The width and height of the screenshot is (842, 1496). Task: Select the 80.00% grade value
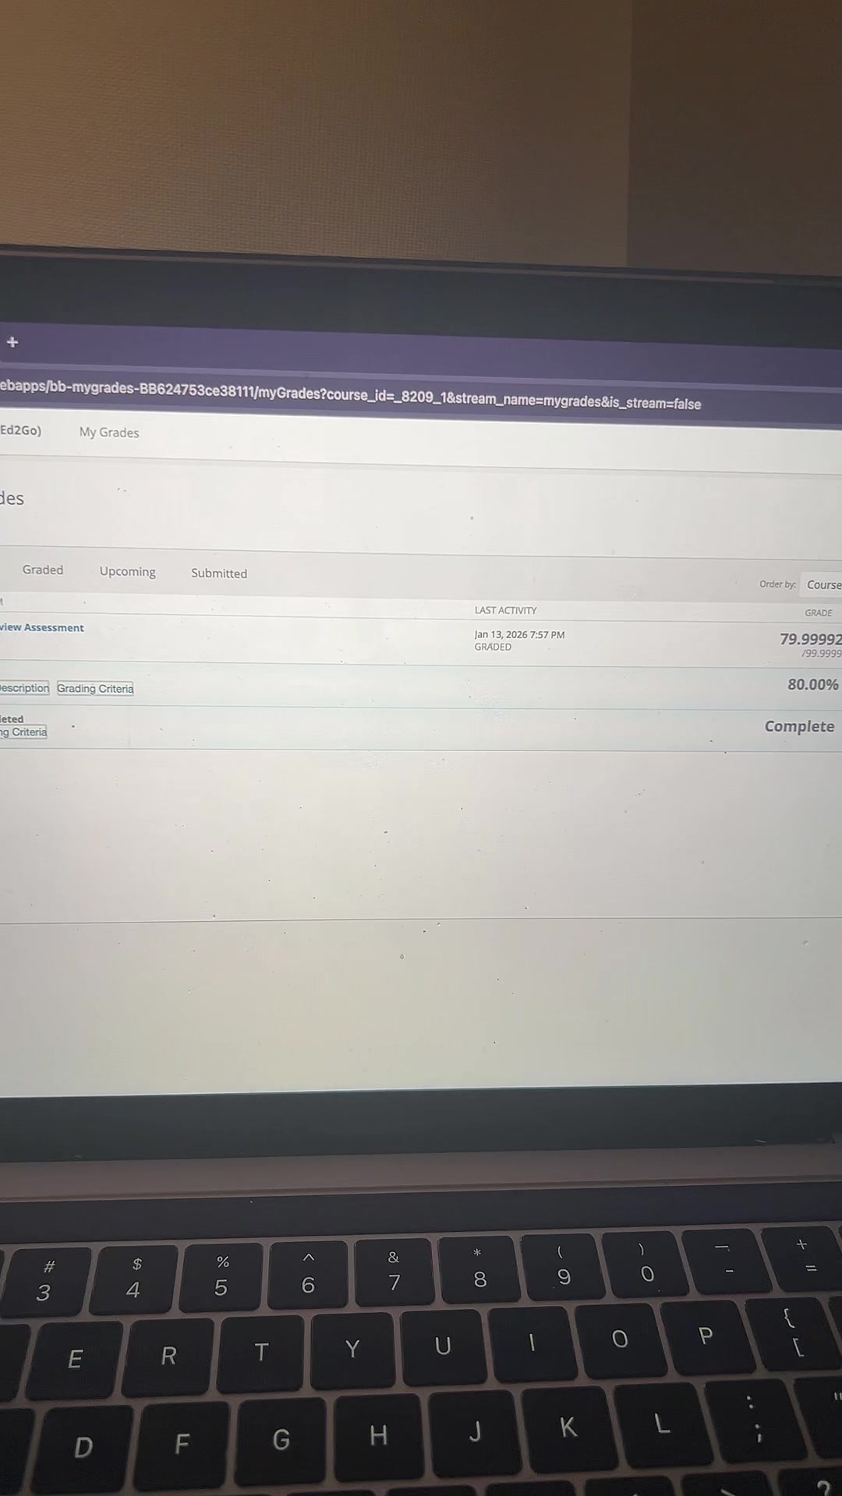(813, 684)
